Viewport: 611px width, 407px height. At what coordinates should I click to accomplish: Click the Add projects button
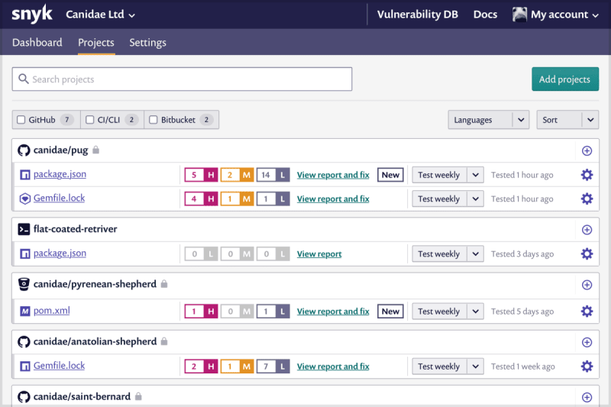565,79
